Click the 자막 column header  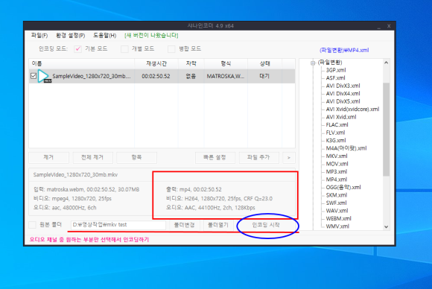tap(191, 63)
